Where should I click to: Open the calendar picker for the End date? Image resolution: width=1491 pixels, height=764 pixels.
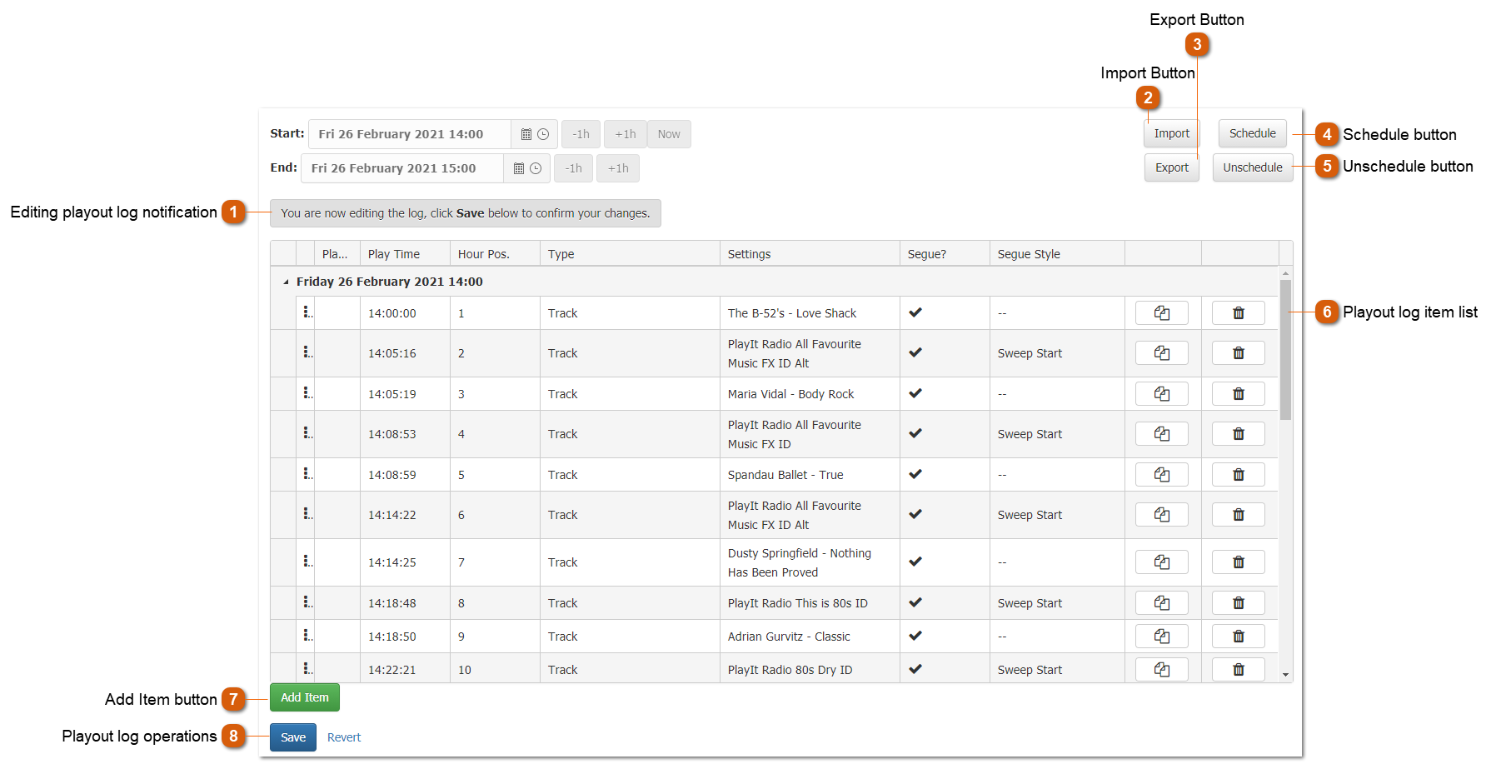[517, 167]
